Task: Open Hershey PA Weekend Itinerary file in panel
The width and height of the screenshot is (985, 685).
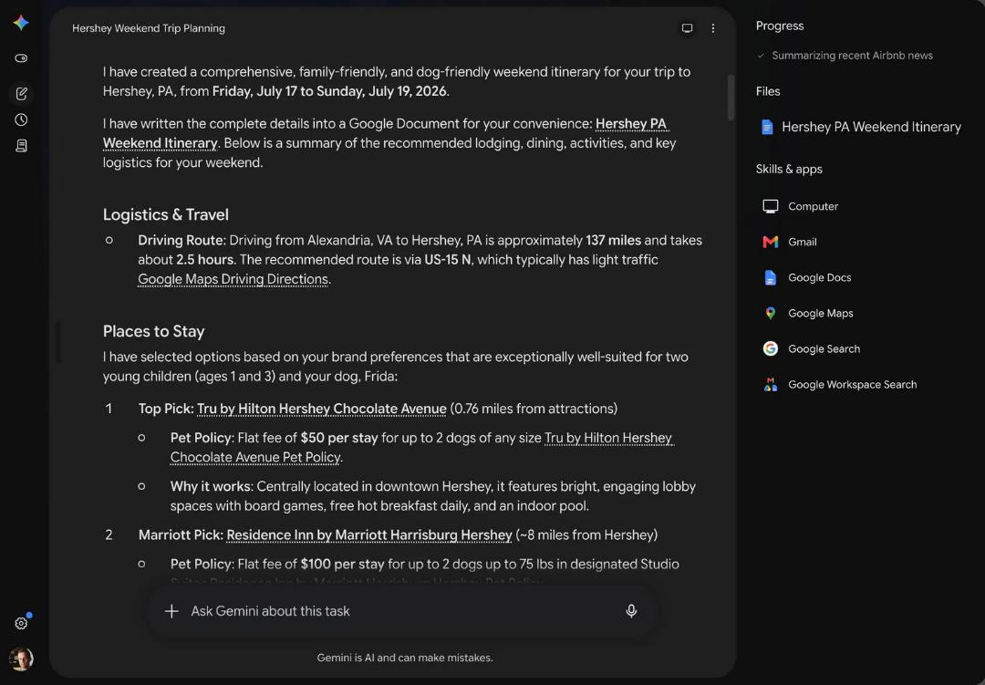Action: pyautogui.click(x=861, y=127)
